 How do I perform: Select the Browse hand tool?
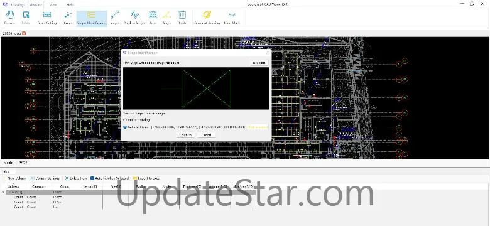[x=9, y=18]
